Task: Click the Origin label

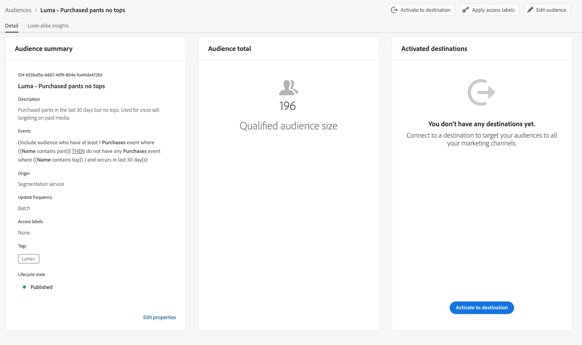Action: [x=24, y=173]
